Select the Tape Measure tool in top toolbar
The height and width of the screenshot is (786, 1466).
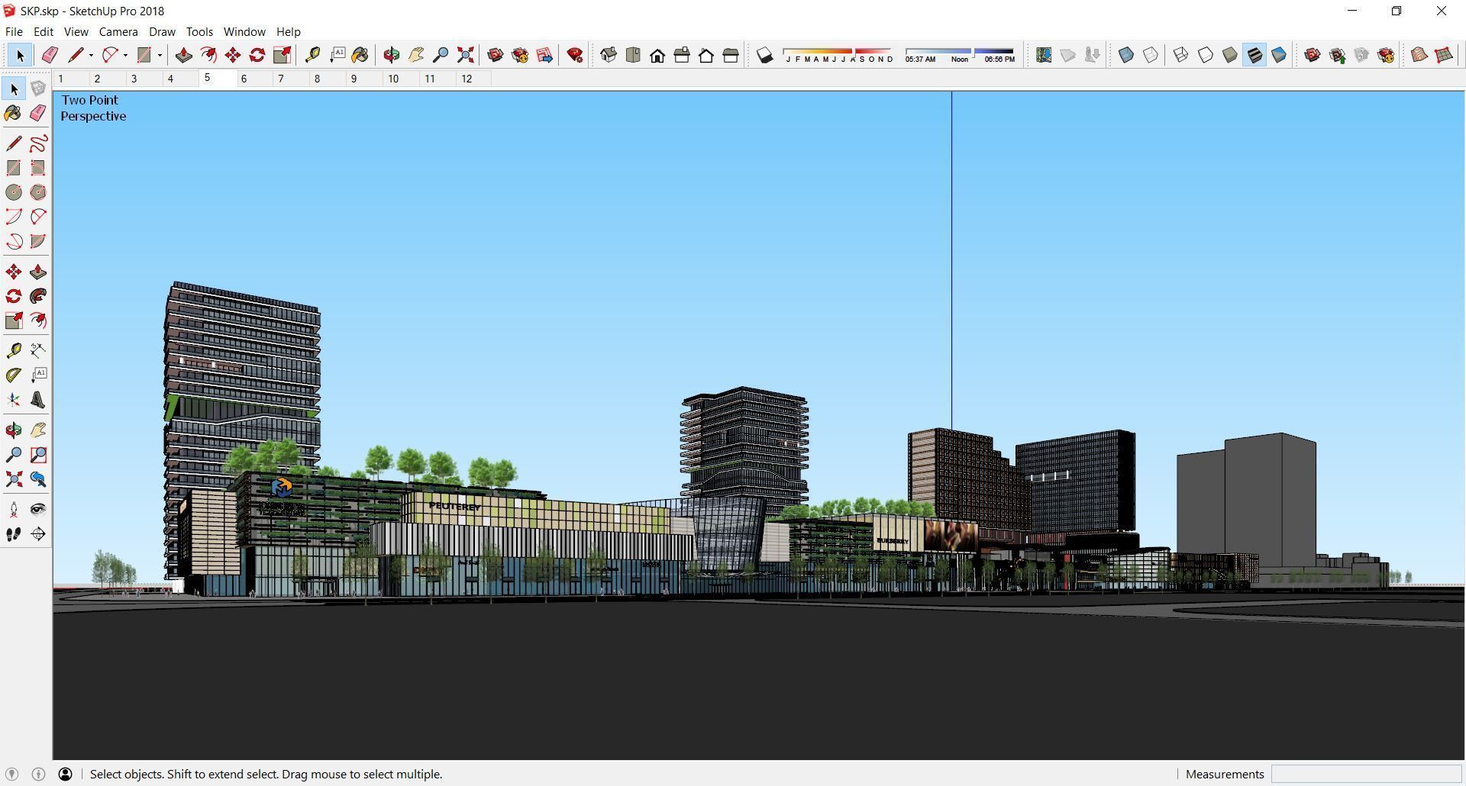coord(312,55)
